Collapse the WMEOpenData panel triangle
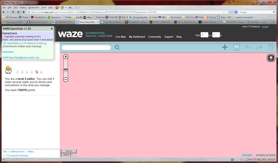The image size is (278, 163). coord(52,28)
